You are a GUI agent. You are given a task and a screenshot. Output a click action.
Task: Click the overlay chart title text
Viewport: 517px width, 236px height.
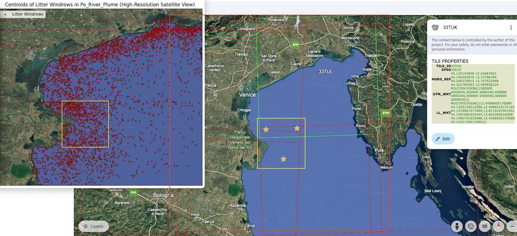[x=100, y=5]
